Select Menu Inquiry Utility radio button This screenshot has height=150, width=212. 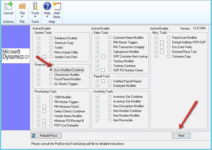tap(51, 52)
